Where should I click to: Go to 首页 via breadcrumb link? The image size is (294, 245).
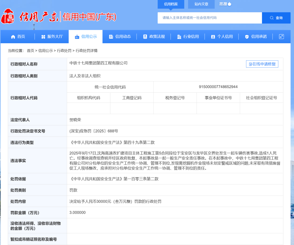[30, 51]
